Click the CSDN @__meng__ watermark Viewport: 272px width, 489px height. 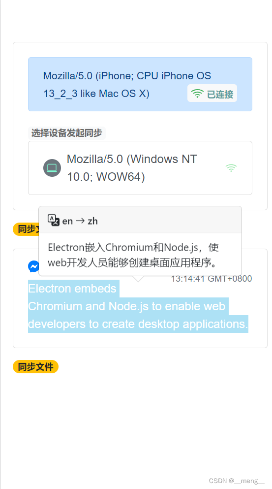tap(237, 481)
